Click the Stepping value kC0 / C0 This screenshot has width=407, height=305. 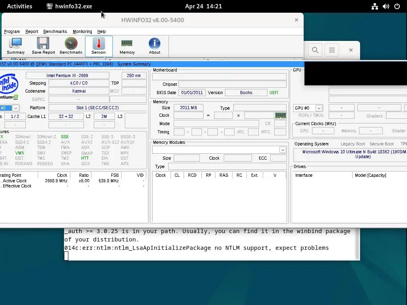coord(79,83)
